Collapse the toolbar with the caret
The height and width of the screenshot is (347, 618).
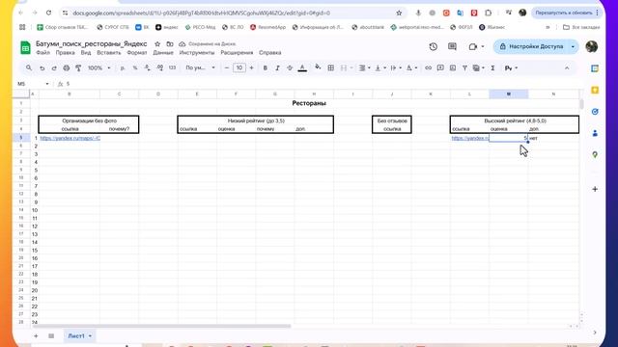pos(567,68)
